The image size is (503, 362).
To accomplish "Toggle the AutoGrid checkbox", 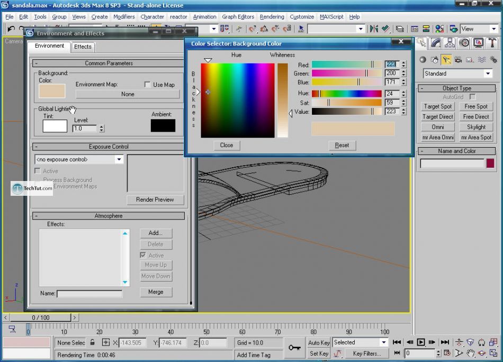I will point(472,96).
